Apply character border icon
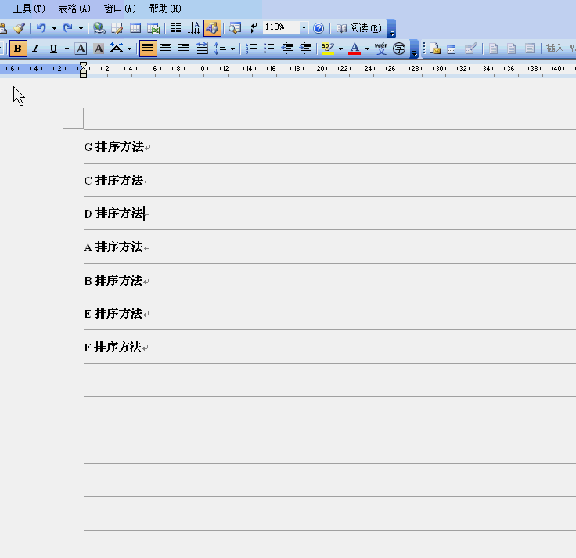 81,49
